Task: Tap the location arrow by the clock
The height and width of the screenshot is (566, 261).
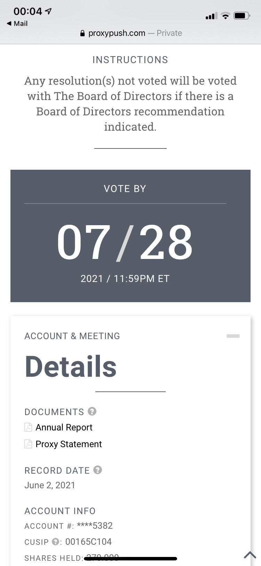Action: (x=49, y=12)
